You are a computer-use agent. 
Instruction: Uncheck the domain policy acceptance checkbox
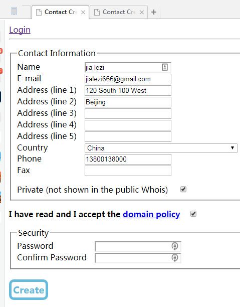point(193,214)
